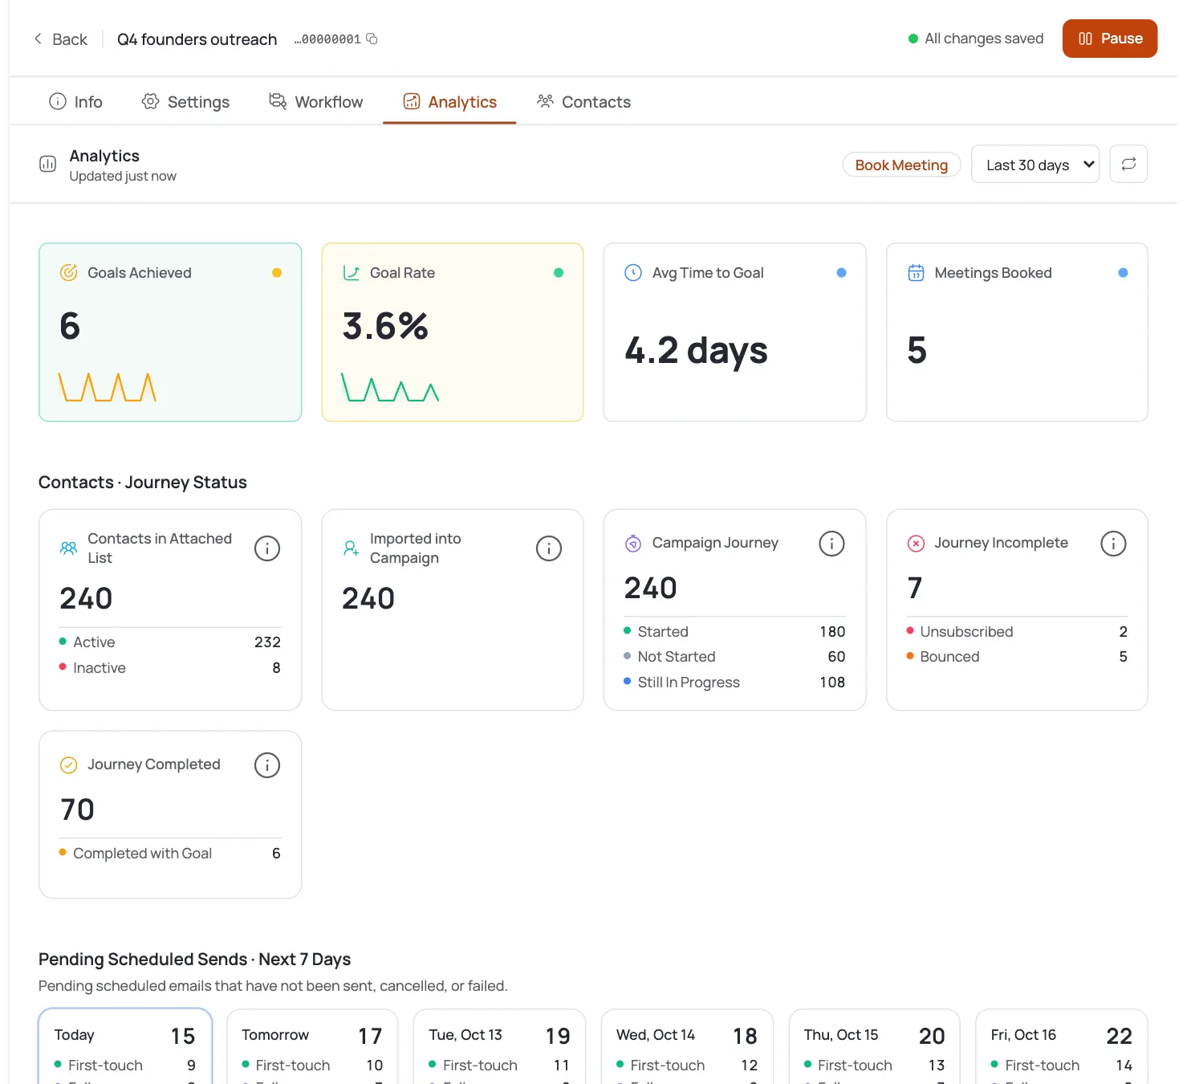The width and height of the screenshot is (1191, 1084).
Task: Click the Active contacts row
Action: [170, 642]
